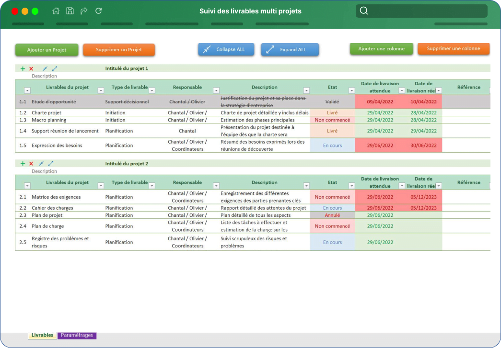Click the Collapse ALL button
The width and height of the screenshot is (501, 348).
(x=226, y=49)
